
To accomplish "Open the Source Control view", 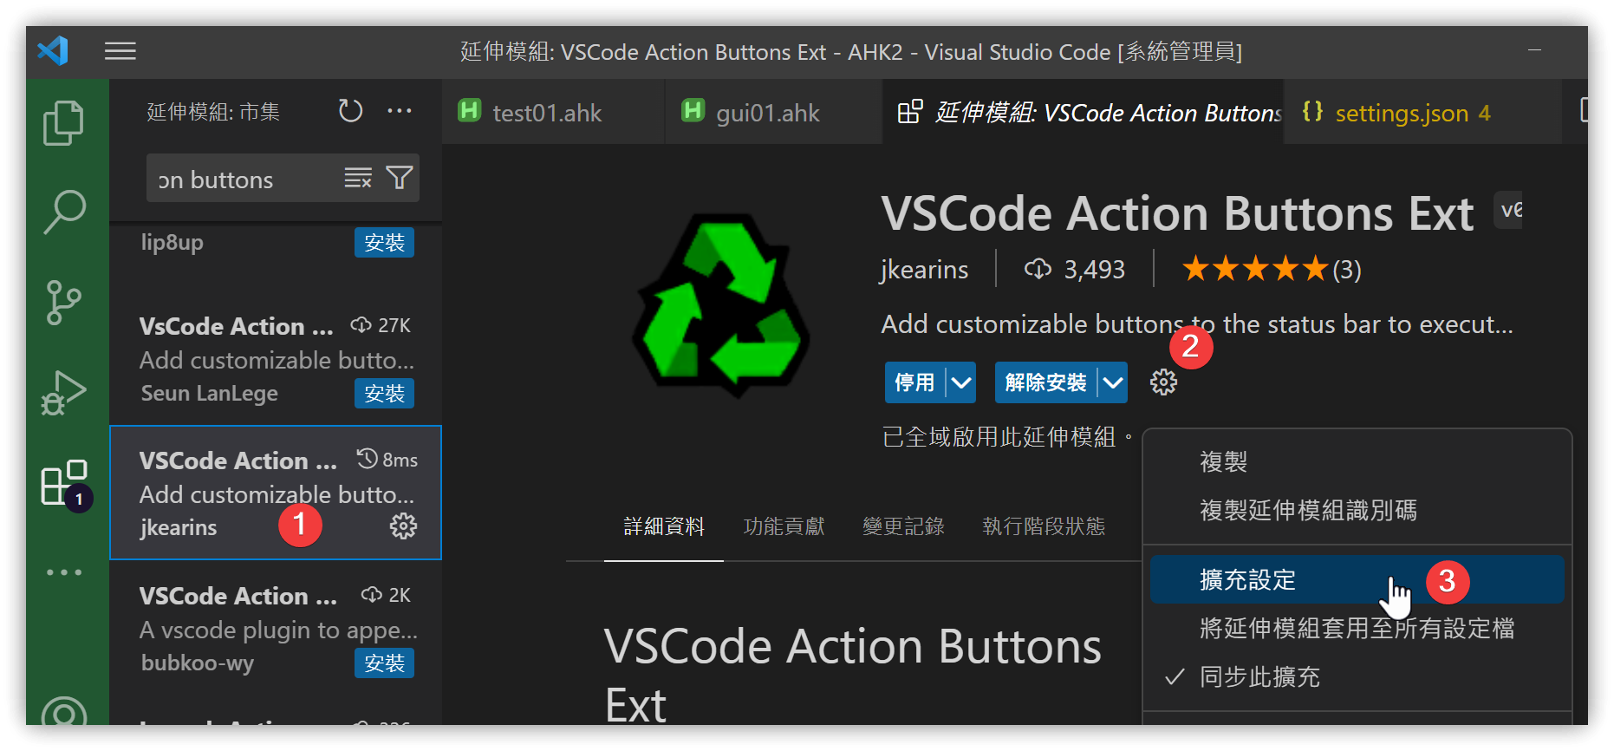I will coord(63,303).
